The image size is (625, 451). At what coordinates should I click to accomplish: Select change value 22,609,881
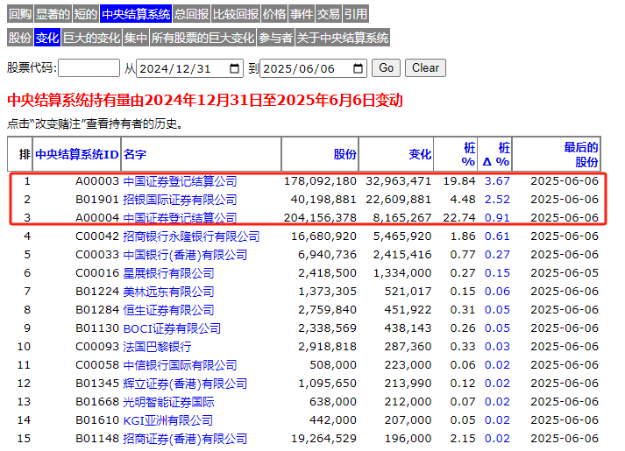(x=399, y=200)
